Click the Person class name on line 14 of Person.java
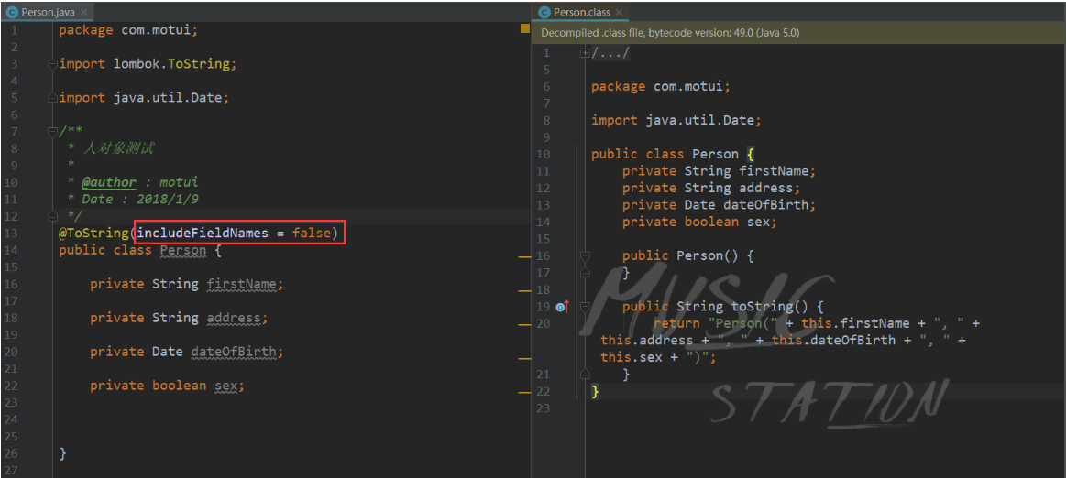This screenshot has height=478, width=1066. pos(183,251)
